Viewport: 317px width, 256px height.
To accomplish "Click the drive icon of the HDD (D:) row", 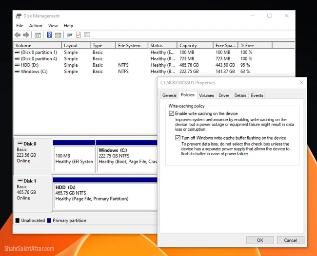I will pos(17,65).
